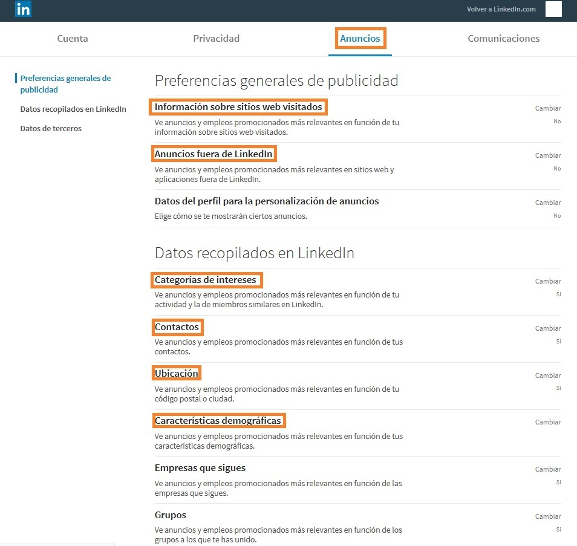Select the Anuncios tab
577x546 pixels.
[x=360, y=38]
